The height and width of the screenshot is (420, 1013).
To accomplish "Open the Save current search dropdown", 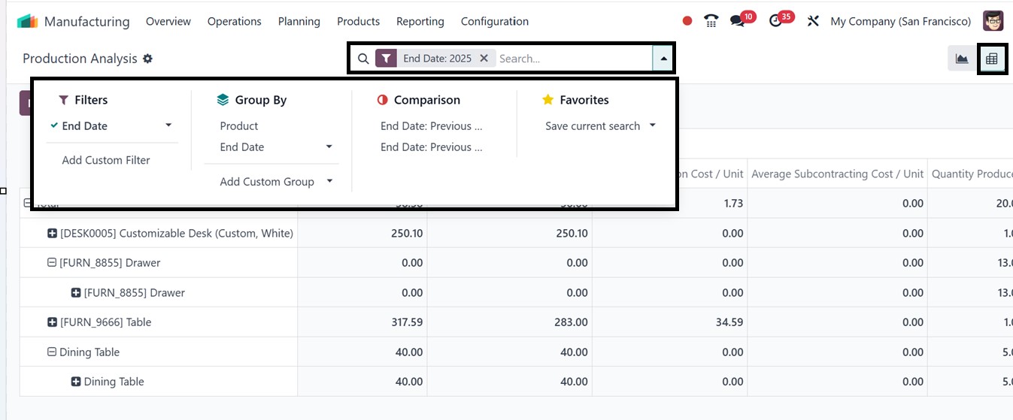I will tap(600, 126).
